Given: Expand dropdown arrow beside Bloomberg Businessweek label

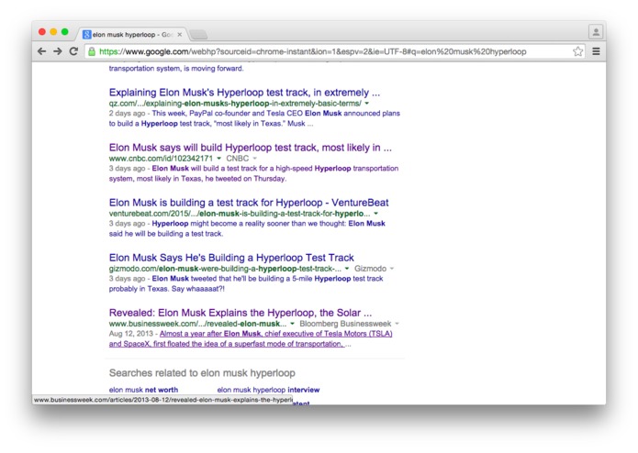Looking at the screenshot, I should (x=397, y=324).
